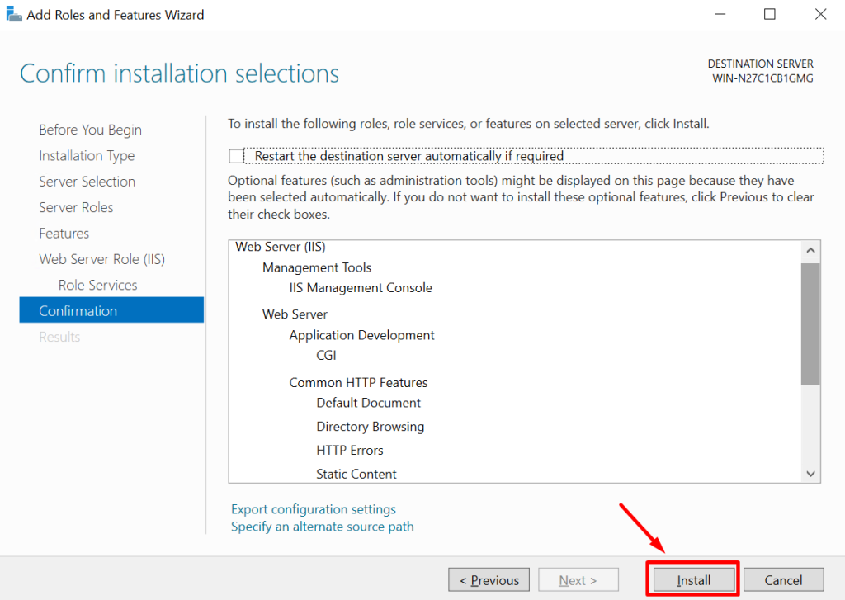Open the Installation Type step

[87, 156]
